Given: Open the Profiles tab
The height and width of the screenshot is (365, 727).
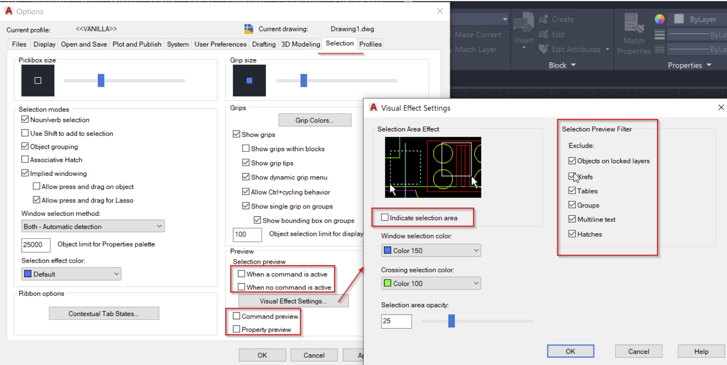Looking at the screenshot, I should tap(370, 44).
